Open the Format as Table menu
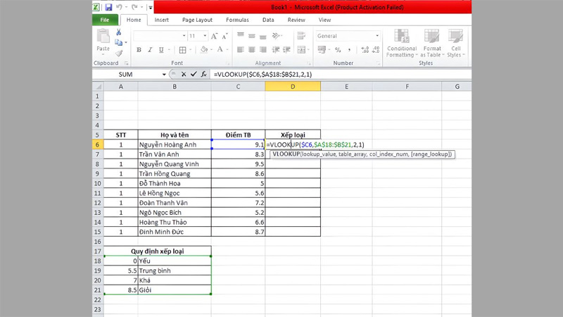The image size is (563, 317). click(x=432, y=43)
